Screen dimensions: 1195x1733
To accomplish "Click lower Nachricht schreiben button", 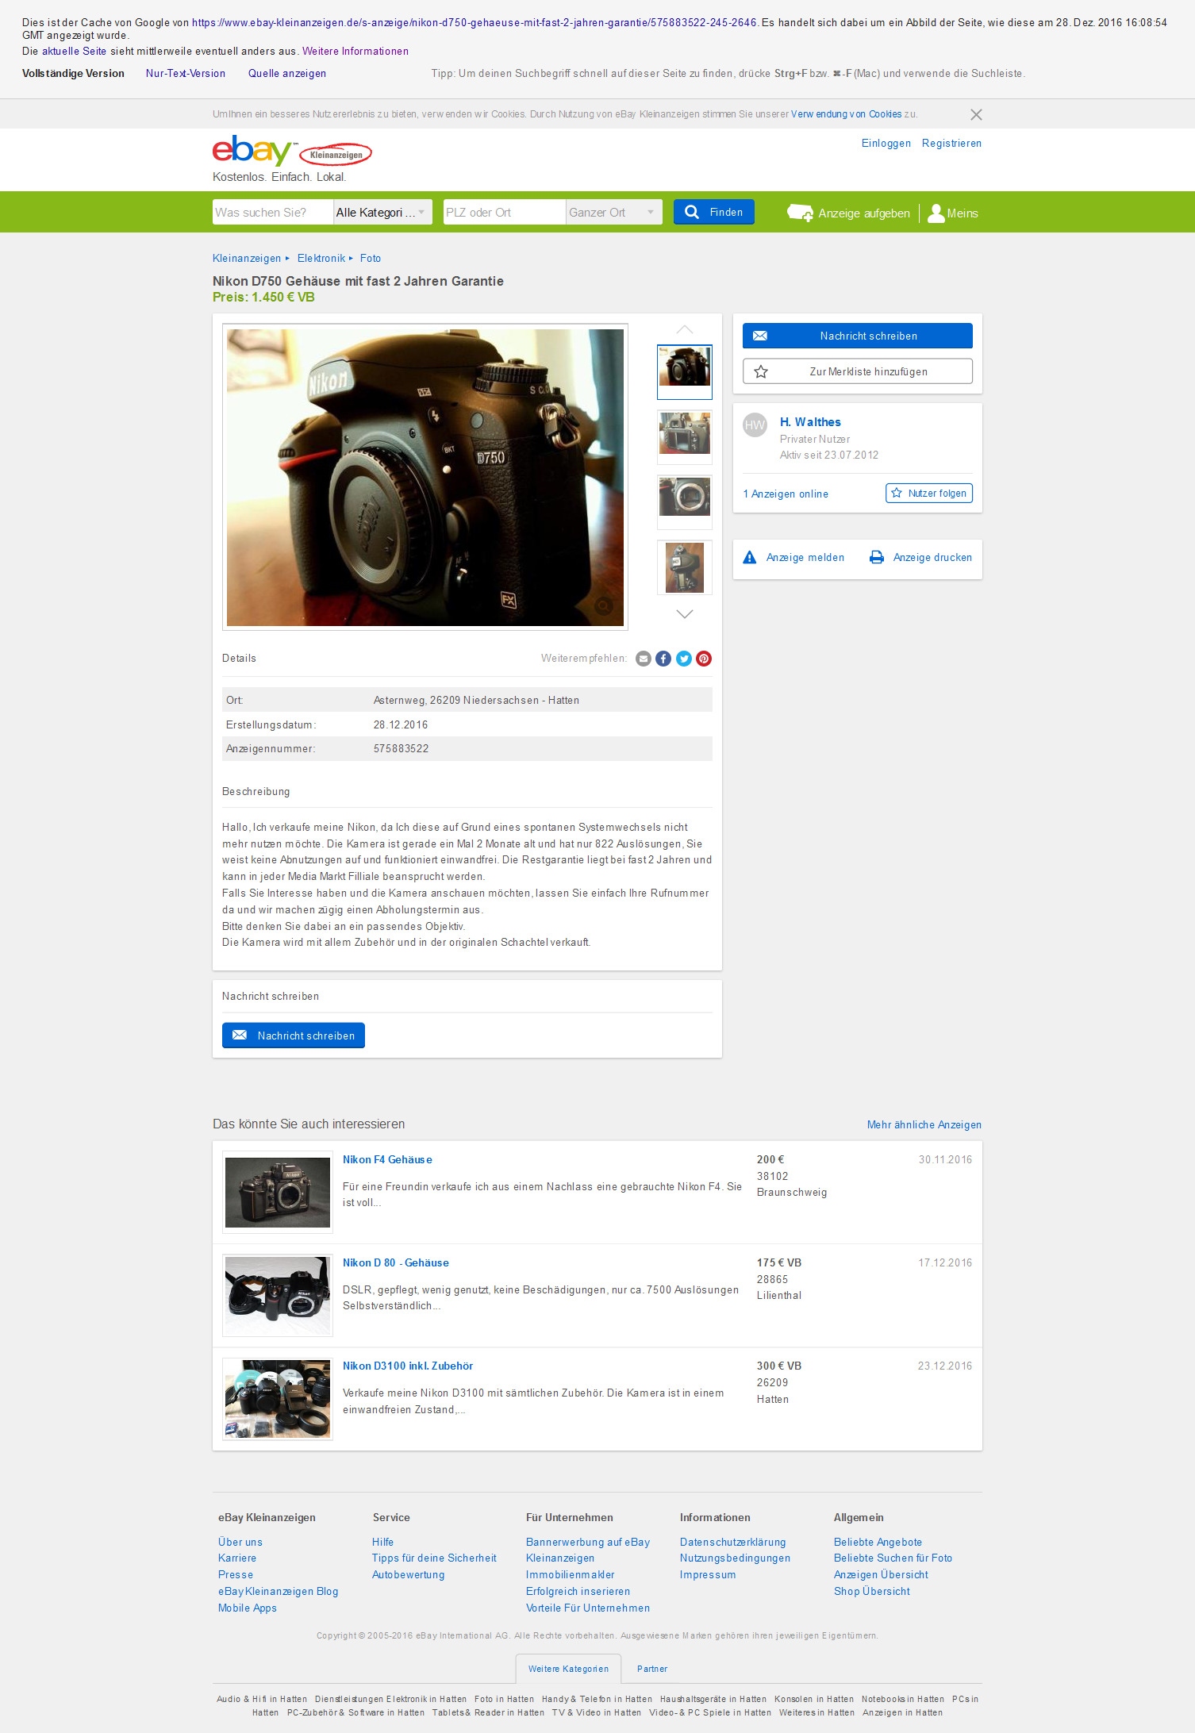I will click(294, 1036).
